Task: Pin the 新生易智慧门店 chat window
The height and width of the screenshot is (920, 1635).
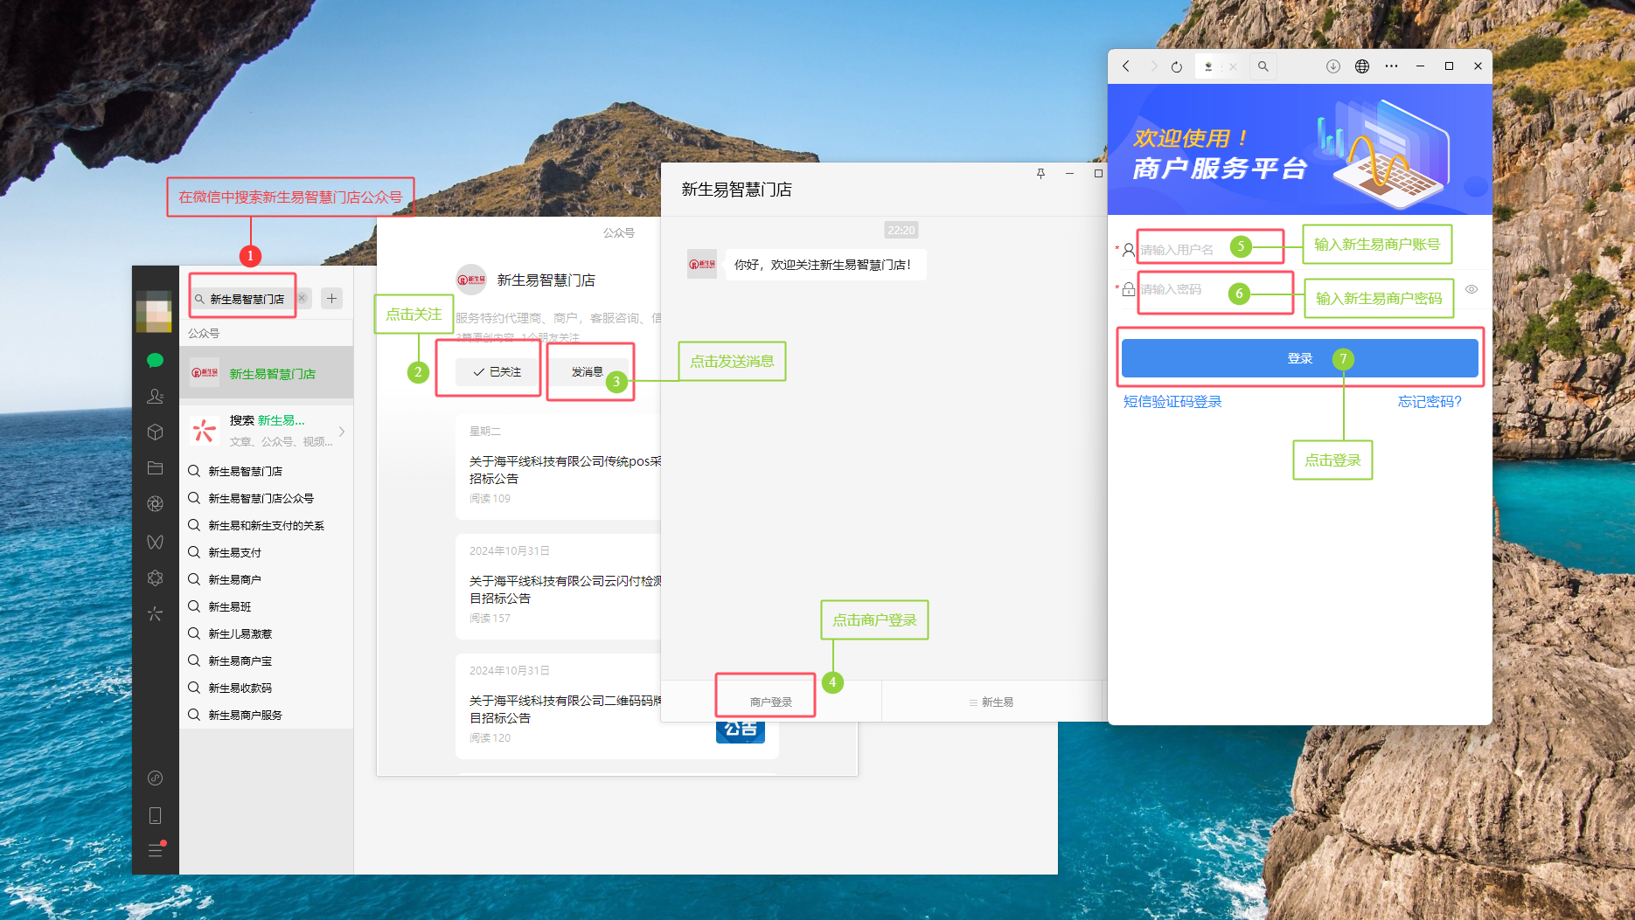Action: point(1040,174)
